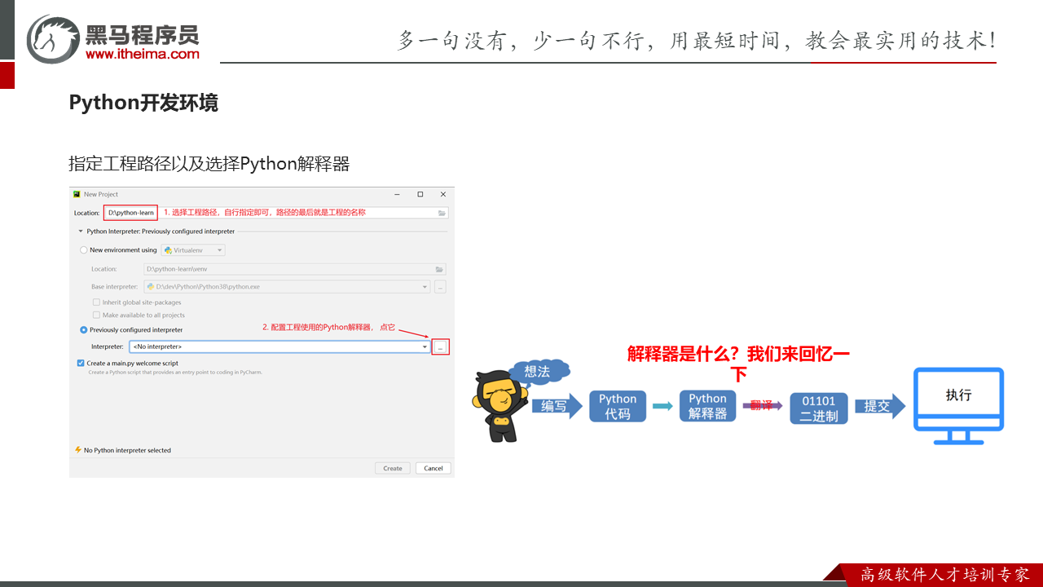Click the '...' button beside the Interpreter dropdown

[x=440, y=347]
